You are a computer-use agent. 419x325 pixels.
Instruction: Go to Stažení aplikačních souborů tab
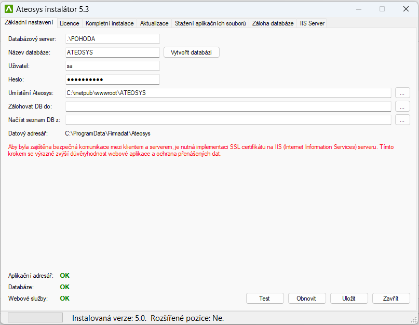(x=210, y=23)
